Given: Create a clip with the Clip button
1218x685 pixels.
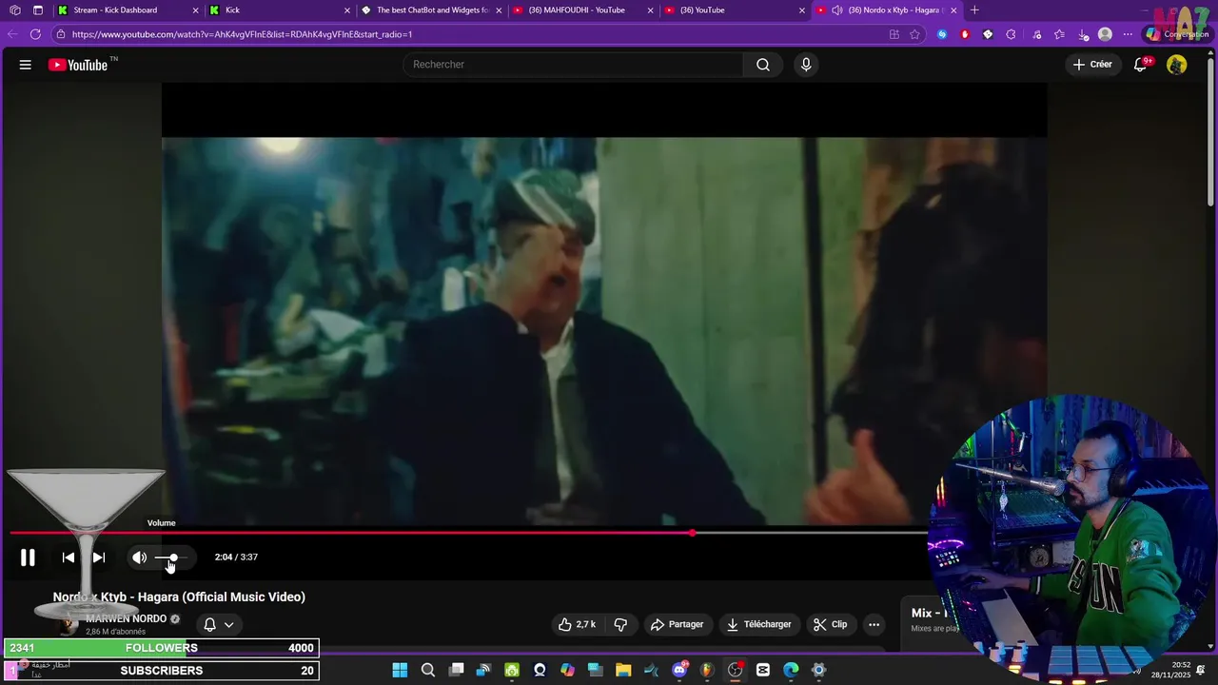Looking at the screenshot, I should (x=830, y=624).
